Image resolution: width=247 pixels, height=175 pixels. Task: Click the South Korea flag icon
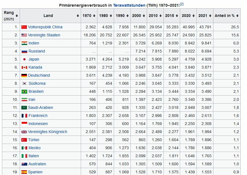(24, 83)
